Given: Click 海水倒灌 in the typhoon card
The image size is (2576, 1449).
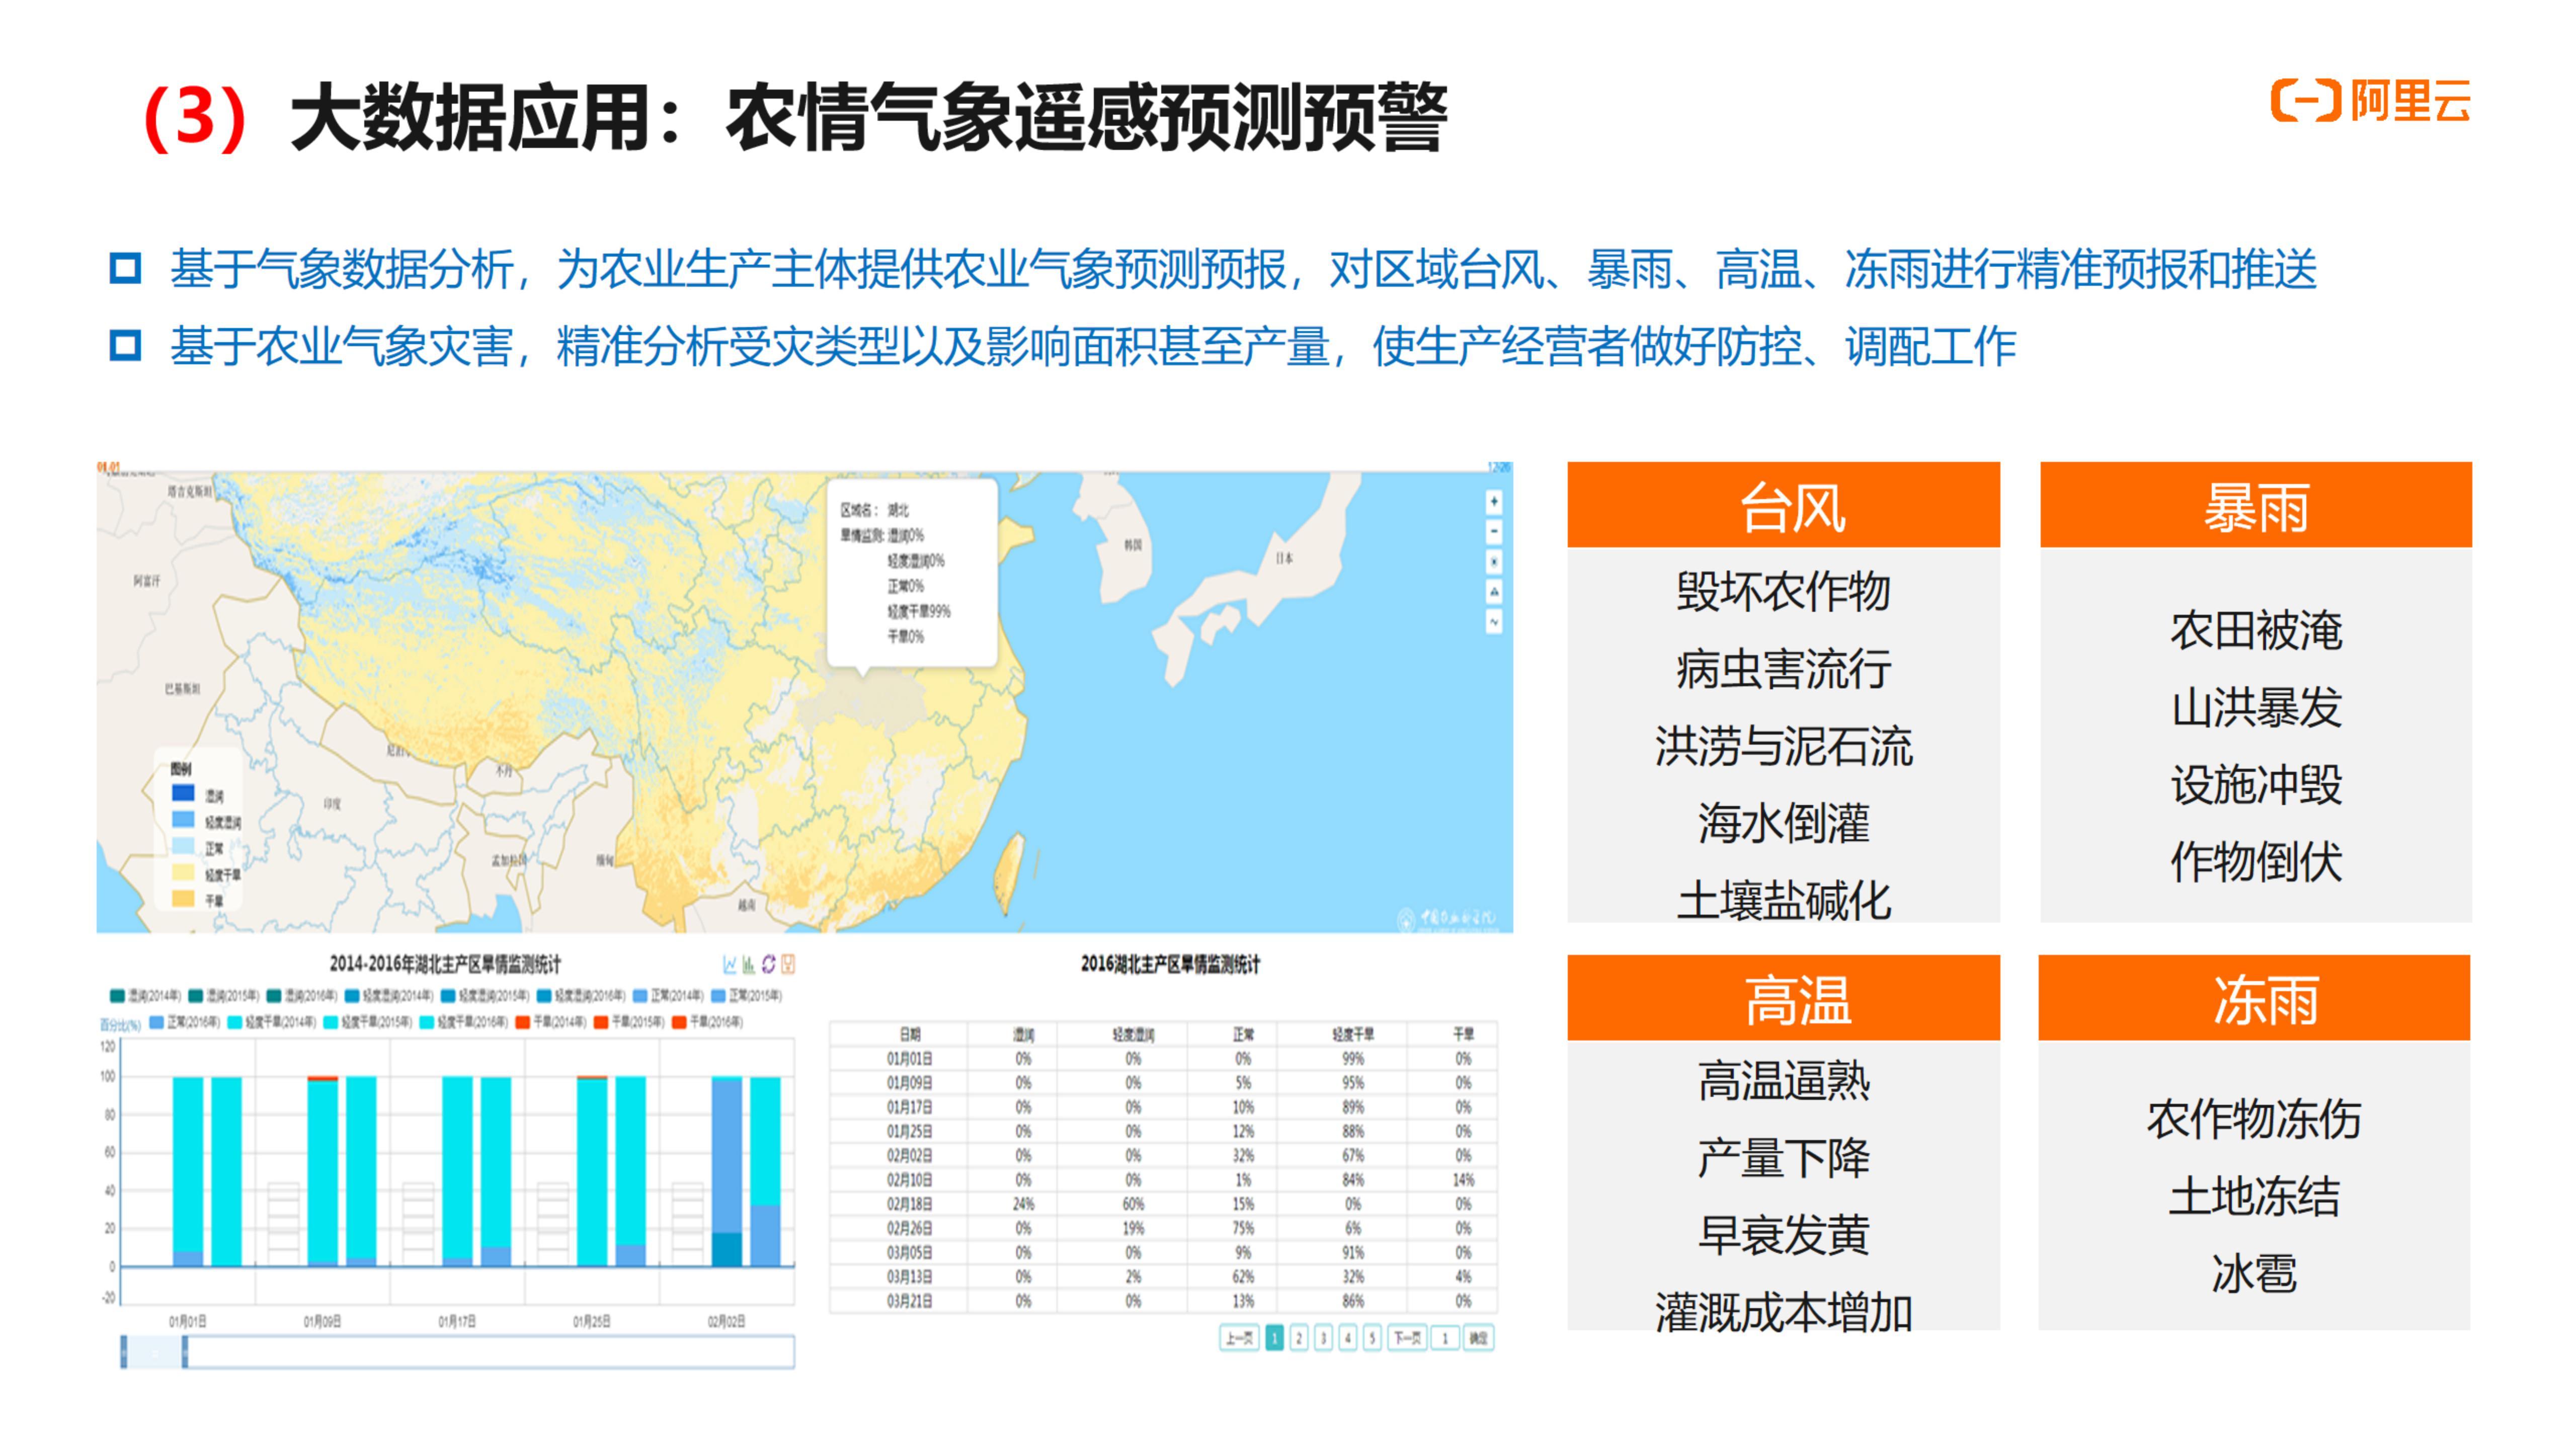Looking at the screenshot, I should coord(1784,824).
